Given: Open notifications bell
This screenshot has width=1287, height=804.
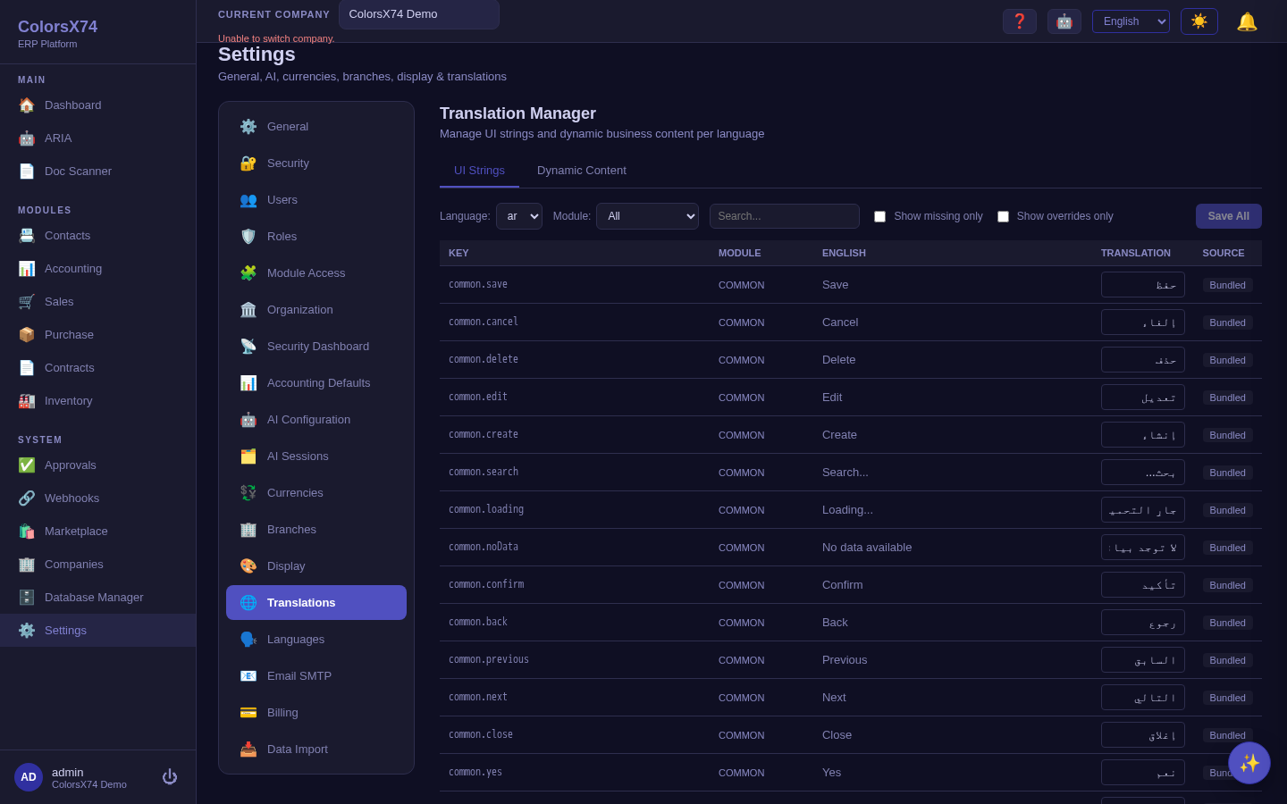Looking at the screenshot, I should pos(1247,21).
